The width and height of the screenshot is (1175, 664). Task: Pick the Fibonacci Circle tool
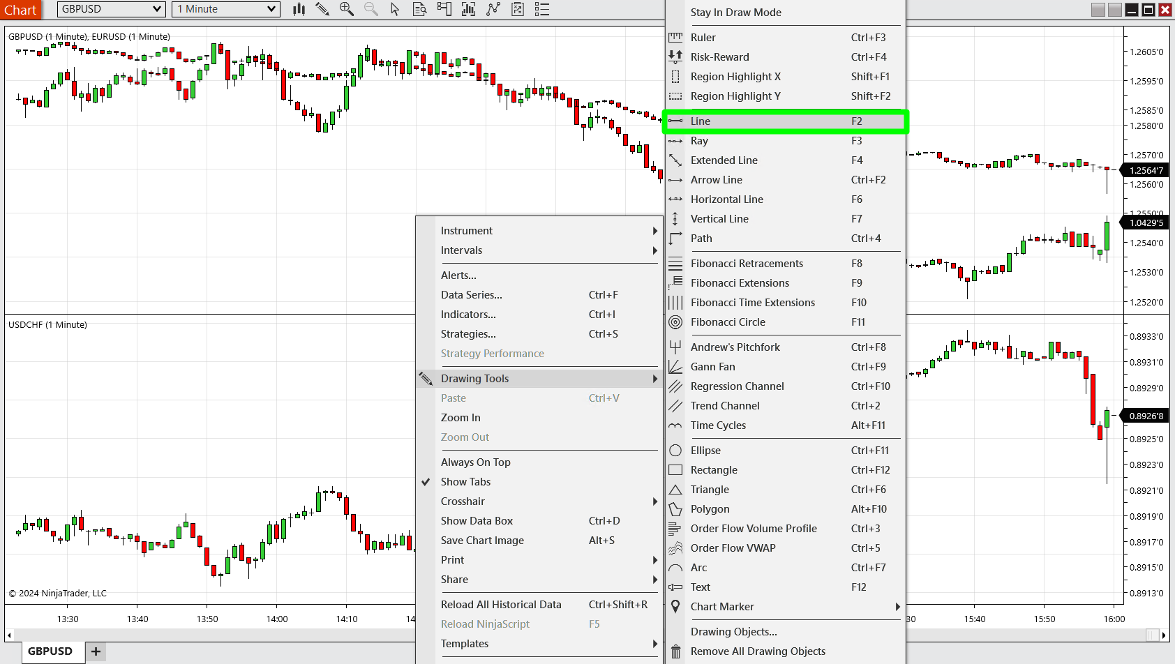point(728,322)
